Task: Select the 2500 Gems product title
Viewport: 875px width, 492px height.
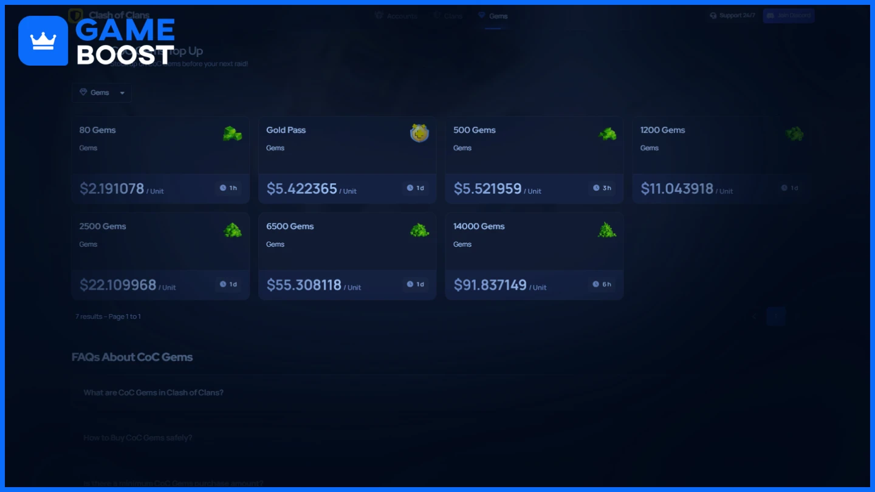Action: tap(103, 226)
